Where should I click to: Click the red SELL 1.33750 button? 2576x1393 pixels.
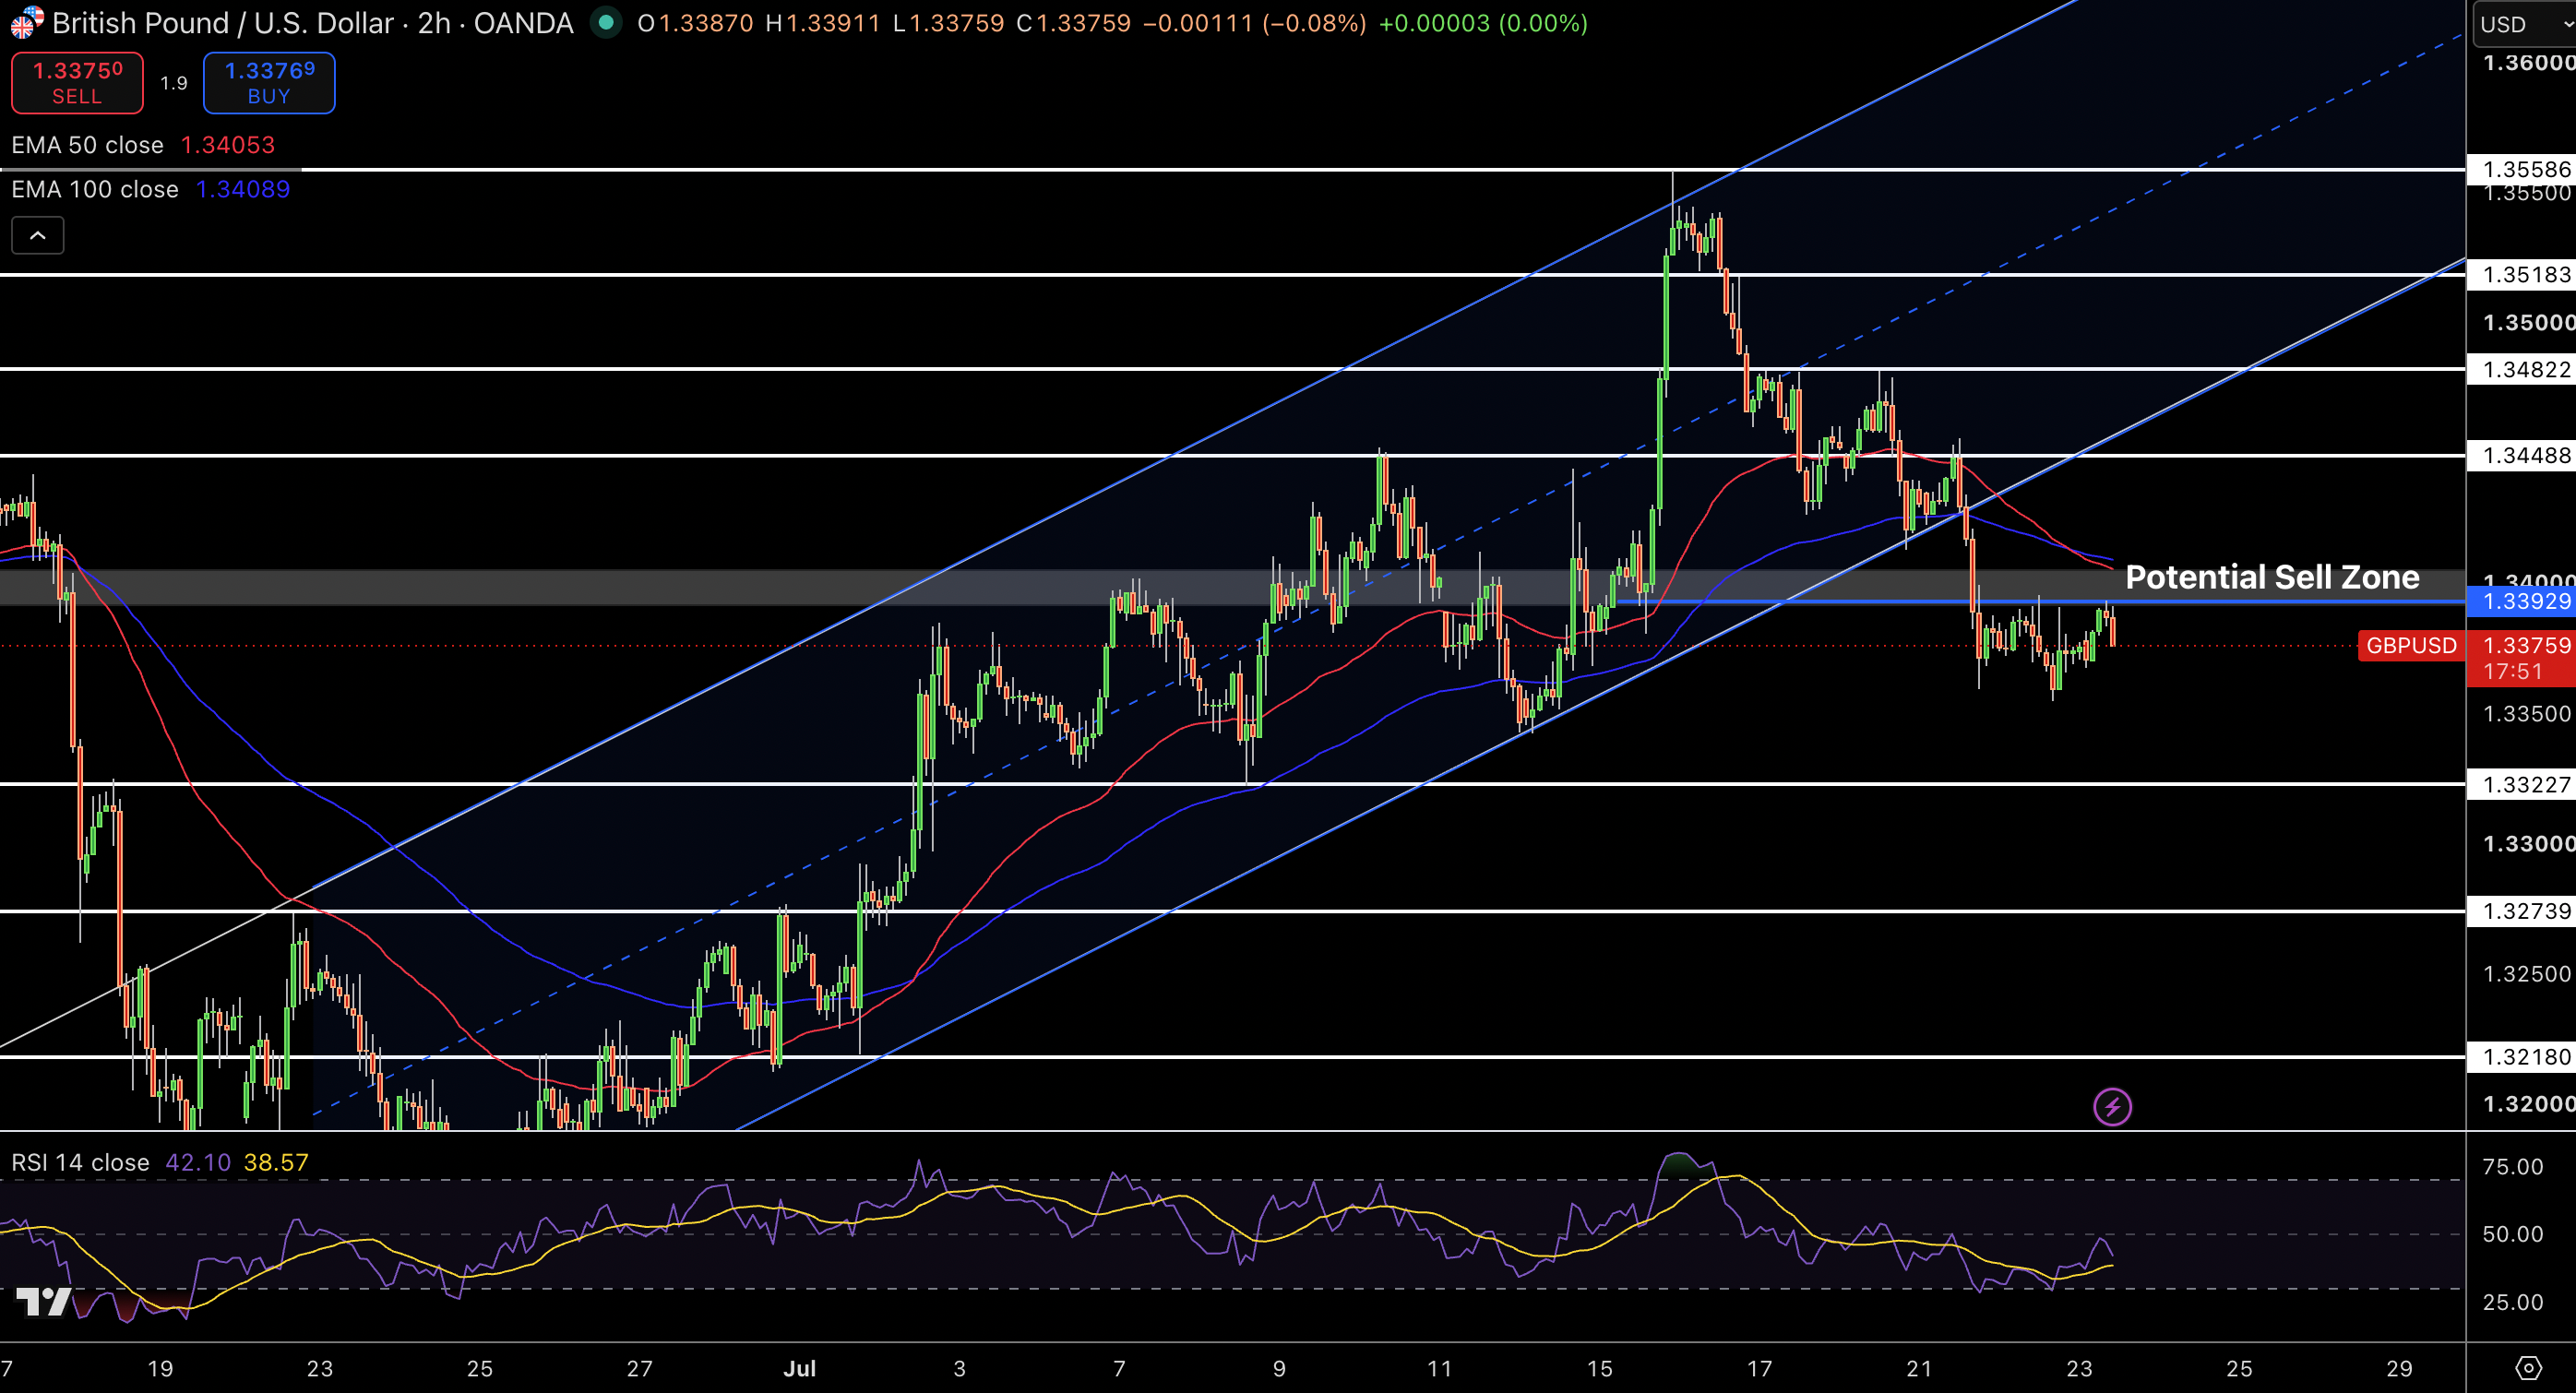pyautogui.click(x=77, y=83)
